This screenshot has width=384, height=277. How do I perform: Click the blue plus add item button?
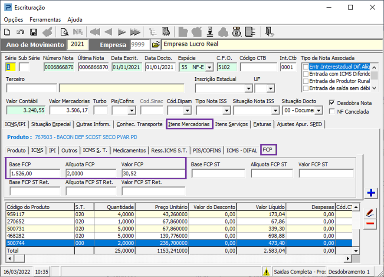point(371,193)
